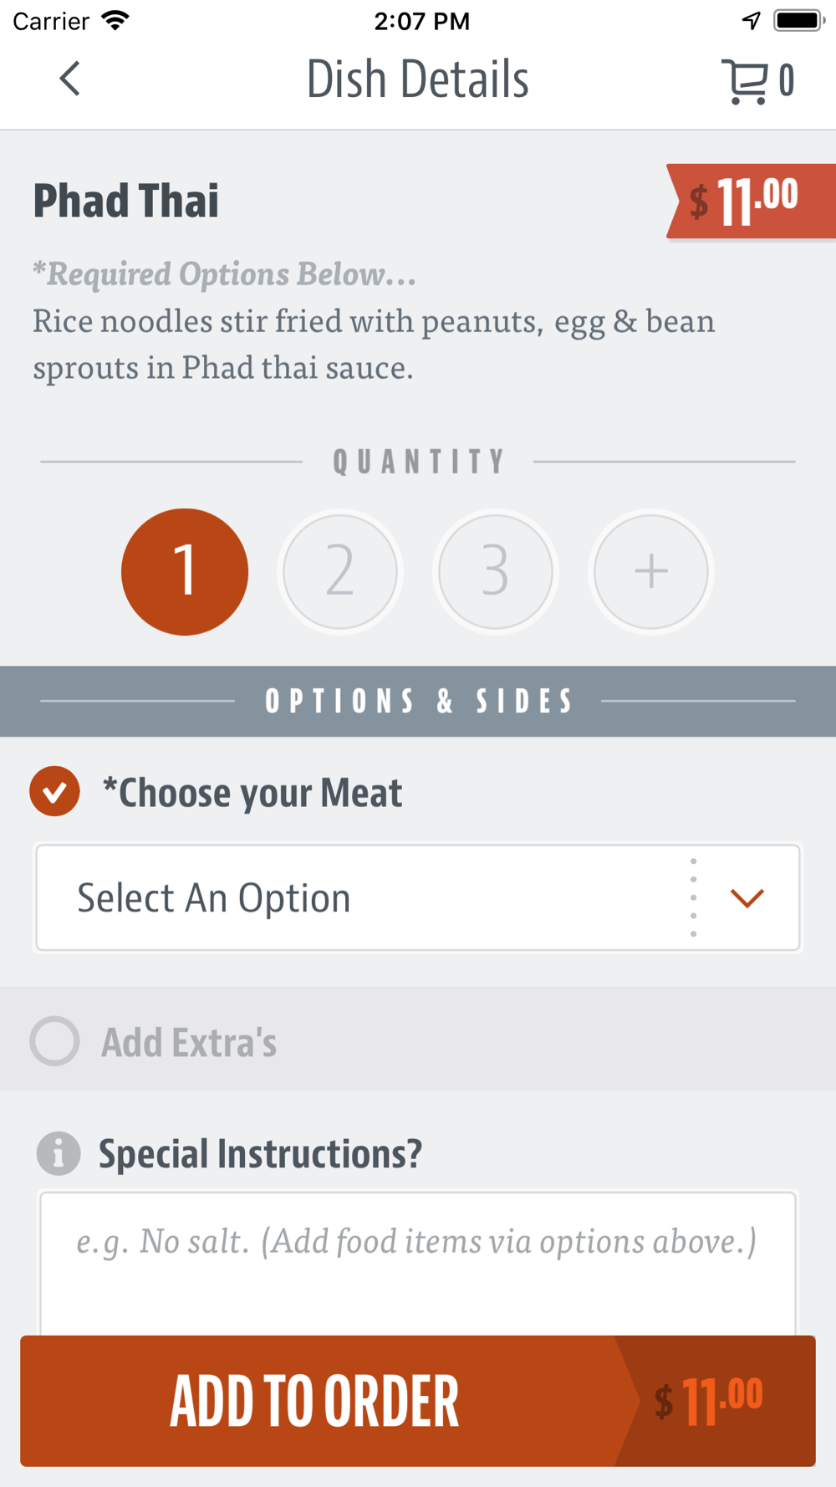
Task: Click the special instructions text field
Action: click(x=418, y=1264)
